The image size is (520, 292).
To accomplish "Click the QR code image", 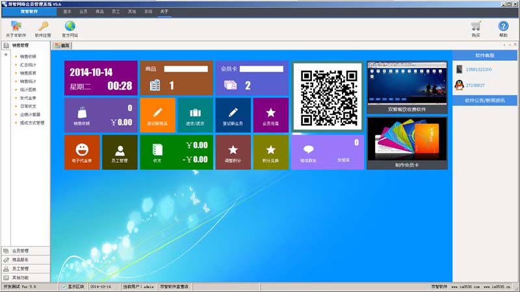I will (x=328, y=97).
